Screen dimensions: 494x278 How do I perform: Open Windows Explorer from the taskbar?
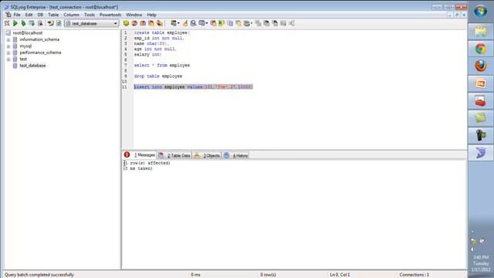tap(481, 32)
